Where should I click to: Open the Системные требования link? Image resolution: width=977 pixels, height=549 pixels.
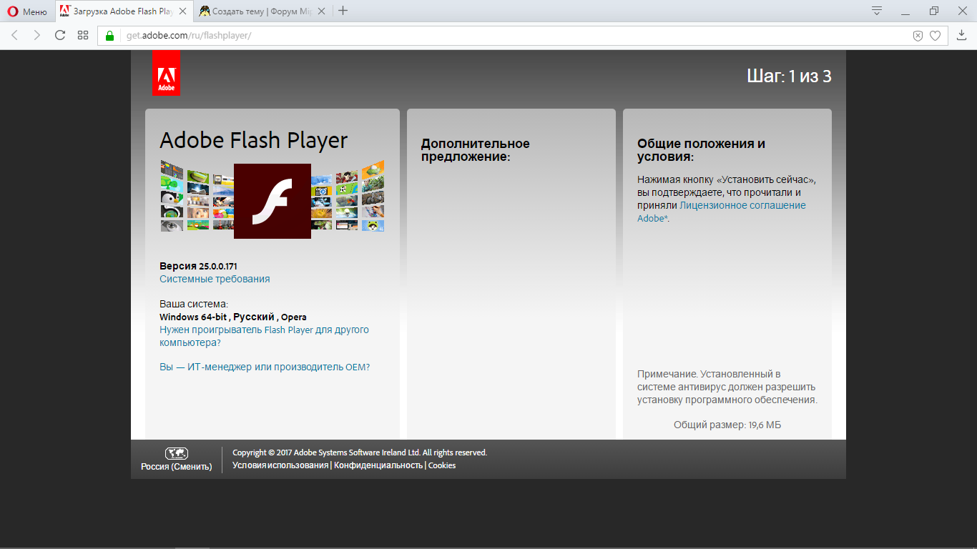(215, 279)
